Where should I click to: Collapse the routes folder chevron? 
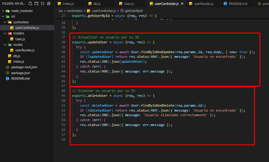coord(5,45)
